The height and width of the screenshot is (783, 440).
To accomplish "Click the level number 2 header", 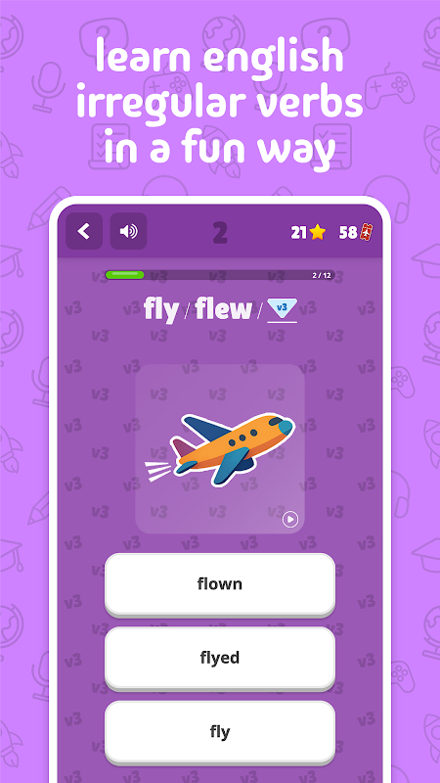I will click(220, 233).
